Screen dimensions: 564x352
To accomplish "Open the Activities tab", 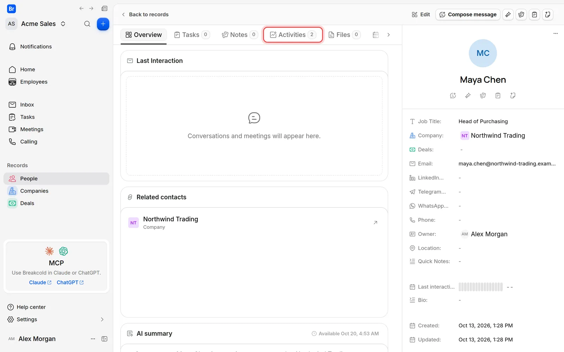I will pyautogui.click(x=293, y=35).
